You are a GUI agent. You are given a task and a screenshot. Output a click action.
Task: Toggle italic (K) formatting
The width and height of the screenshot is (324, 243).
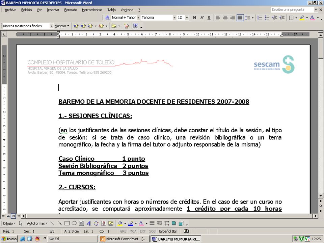[x=202, y=18]
